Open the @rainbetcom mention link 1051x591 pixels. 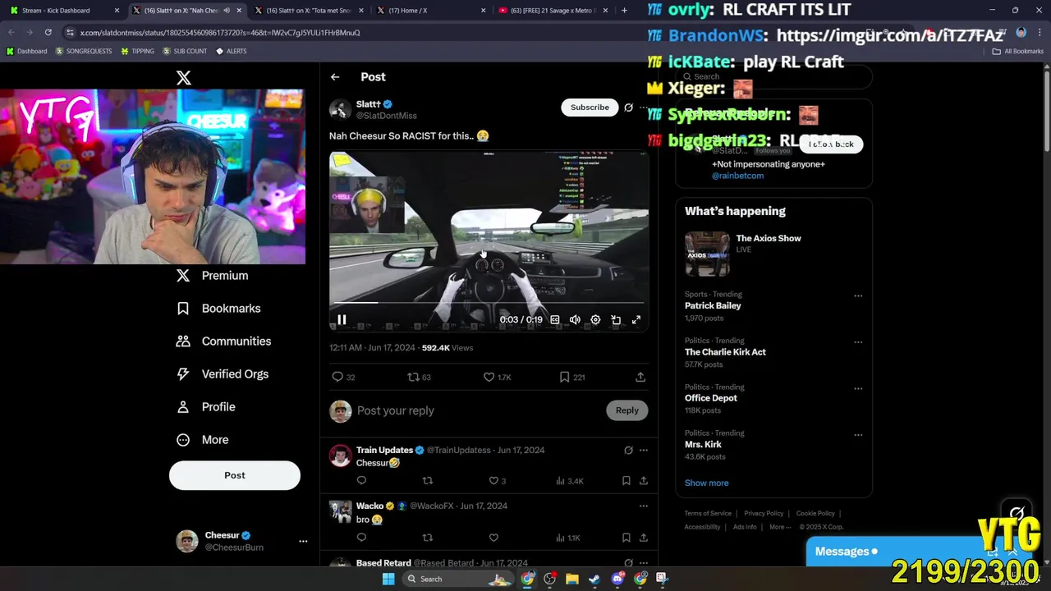[737, 176]
